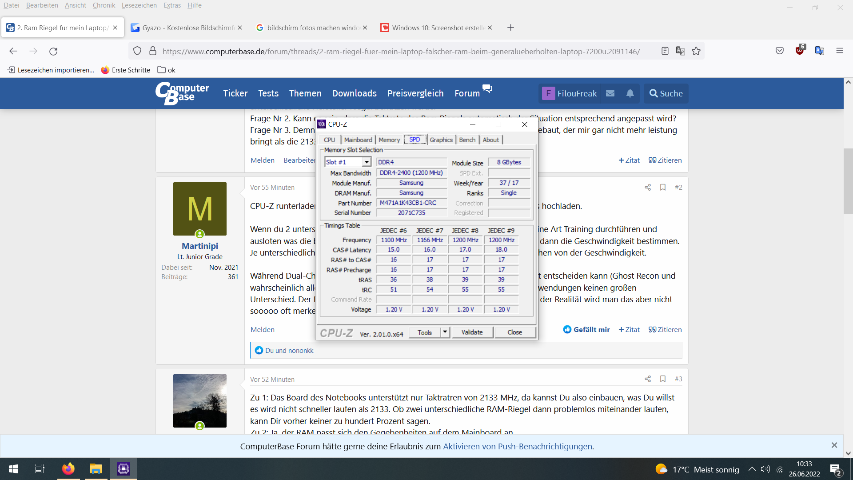Open the Lesezeichen menu in Firefox

coord(139,5)
